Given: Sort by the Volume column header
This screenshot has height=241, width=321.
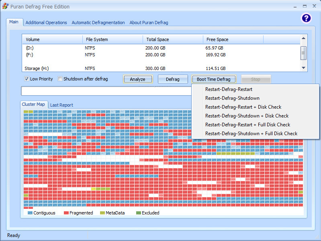Looking at the screenshot, I should (52, 39).
